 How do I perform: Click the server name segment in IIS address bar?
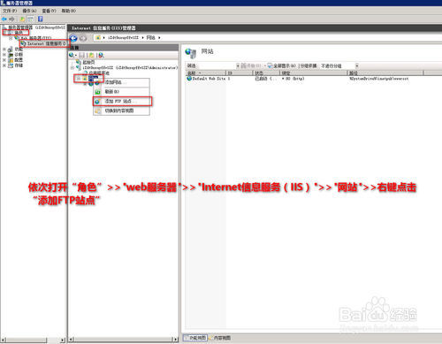[123, 38]
